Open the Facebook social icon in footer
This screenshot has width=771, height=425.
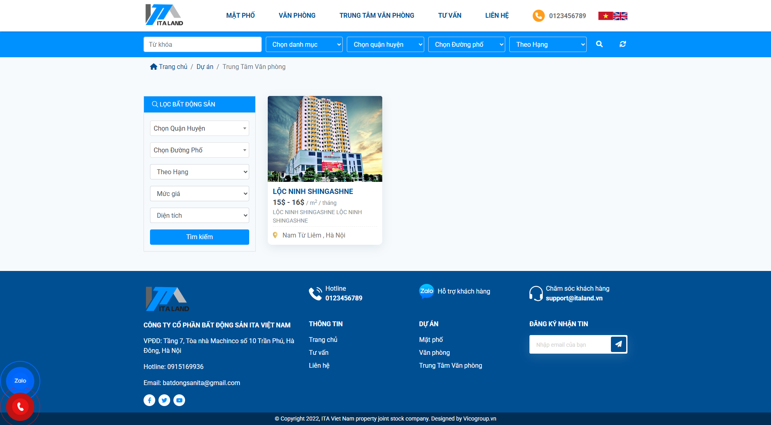(149, 400)
